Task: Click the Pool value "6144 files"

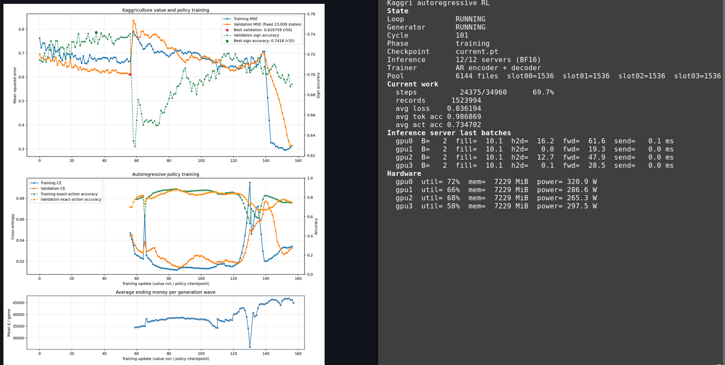Action: point(477,76)
